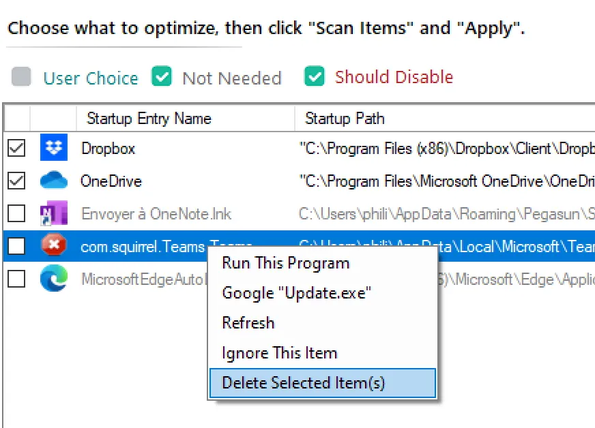The width and height of the screenshot is (595, 428).
Task: Check the MicrosoftEdgeAuto entry checkbox
Action: 16,279
